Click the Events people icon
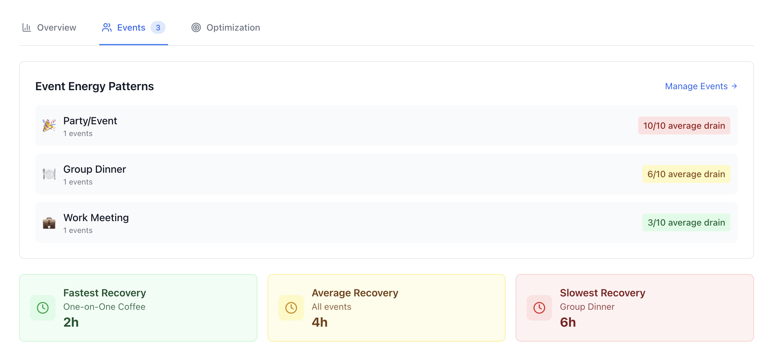Image resolution: width=768 pixels, height=355 pixels. click(x=107, y=27)
